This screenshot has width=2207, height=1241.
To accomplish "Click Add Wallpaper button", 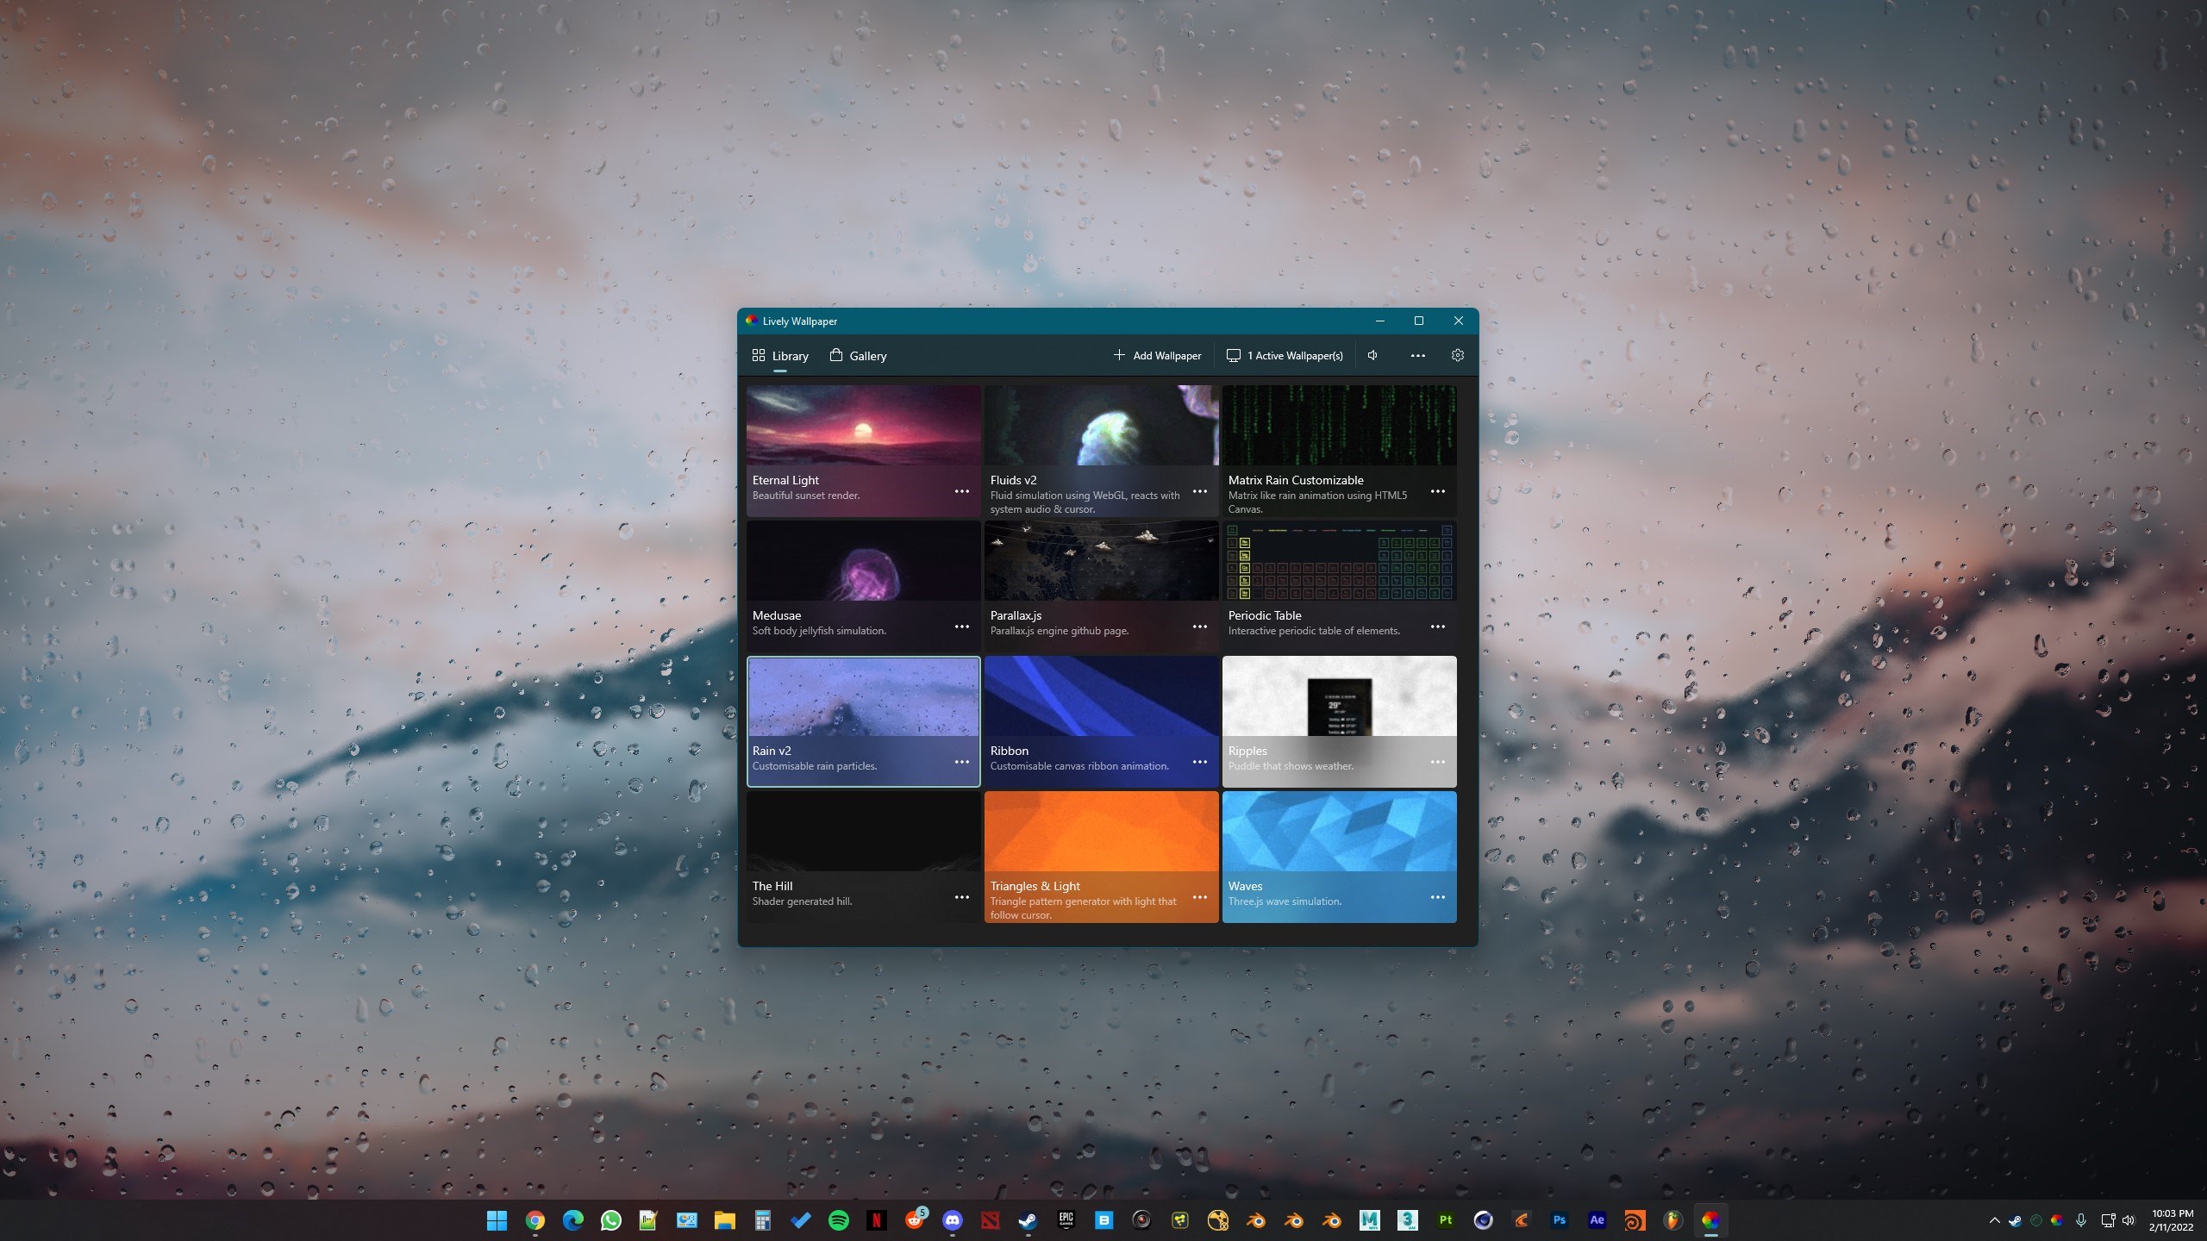I will (x=1157, y=354).
